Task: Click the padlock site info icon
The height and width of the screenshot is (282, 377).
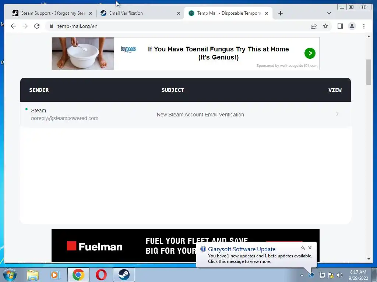Action: click(51, 26)
